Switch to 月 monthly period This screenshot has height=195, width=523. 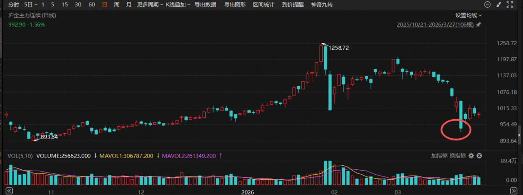(129, 5)
